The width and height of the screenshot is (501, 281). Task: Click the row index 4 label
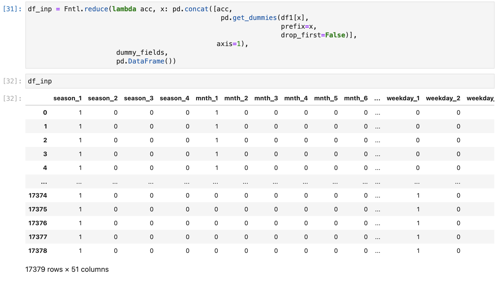pos(45,168)
